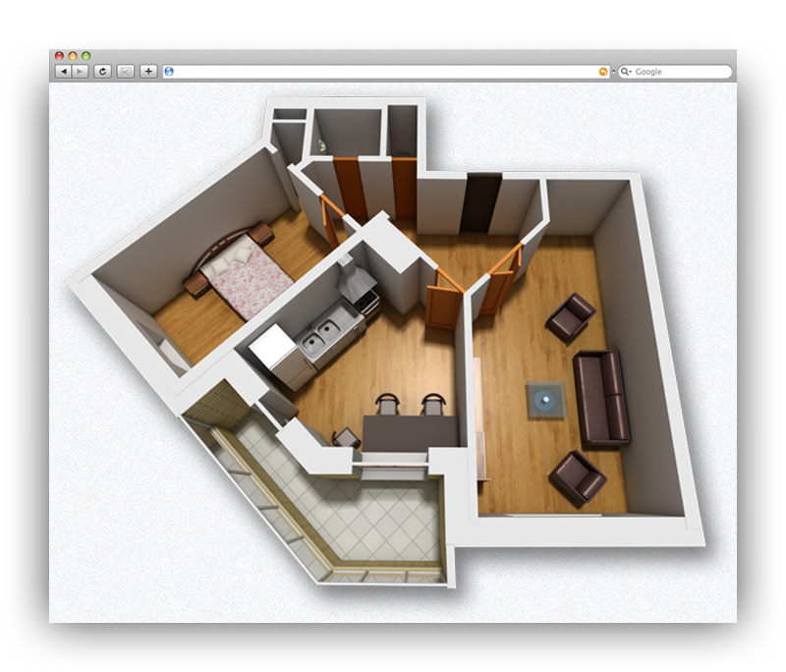786x672 pixels.
Task: Focus the Google search field
Action: pyautogui.click(x=675, y=72)
